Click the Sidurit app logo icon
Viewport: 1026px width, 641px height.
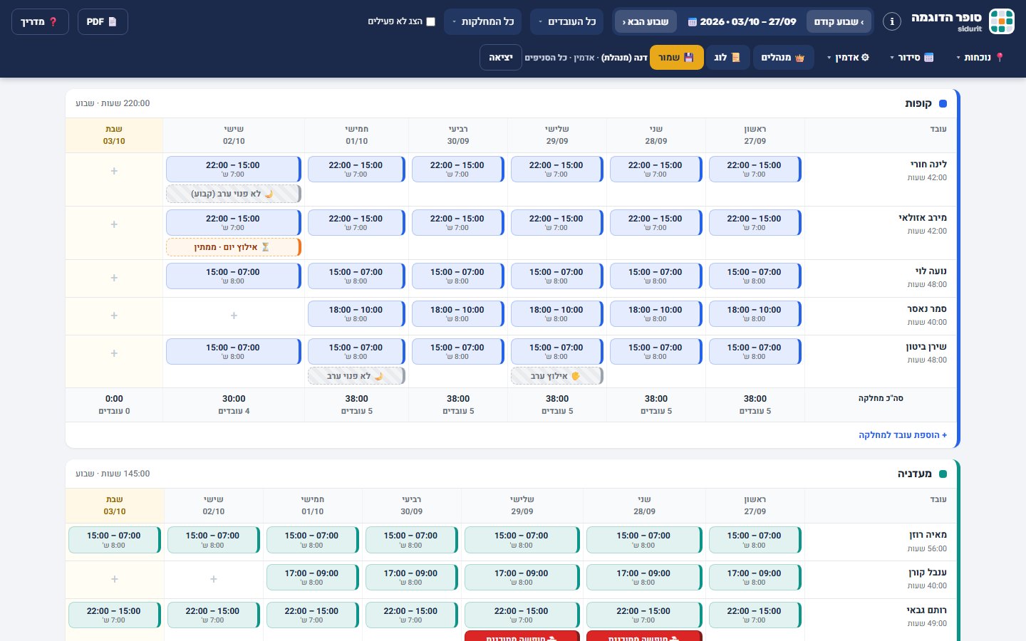pos(1002,21)
